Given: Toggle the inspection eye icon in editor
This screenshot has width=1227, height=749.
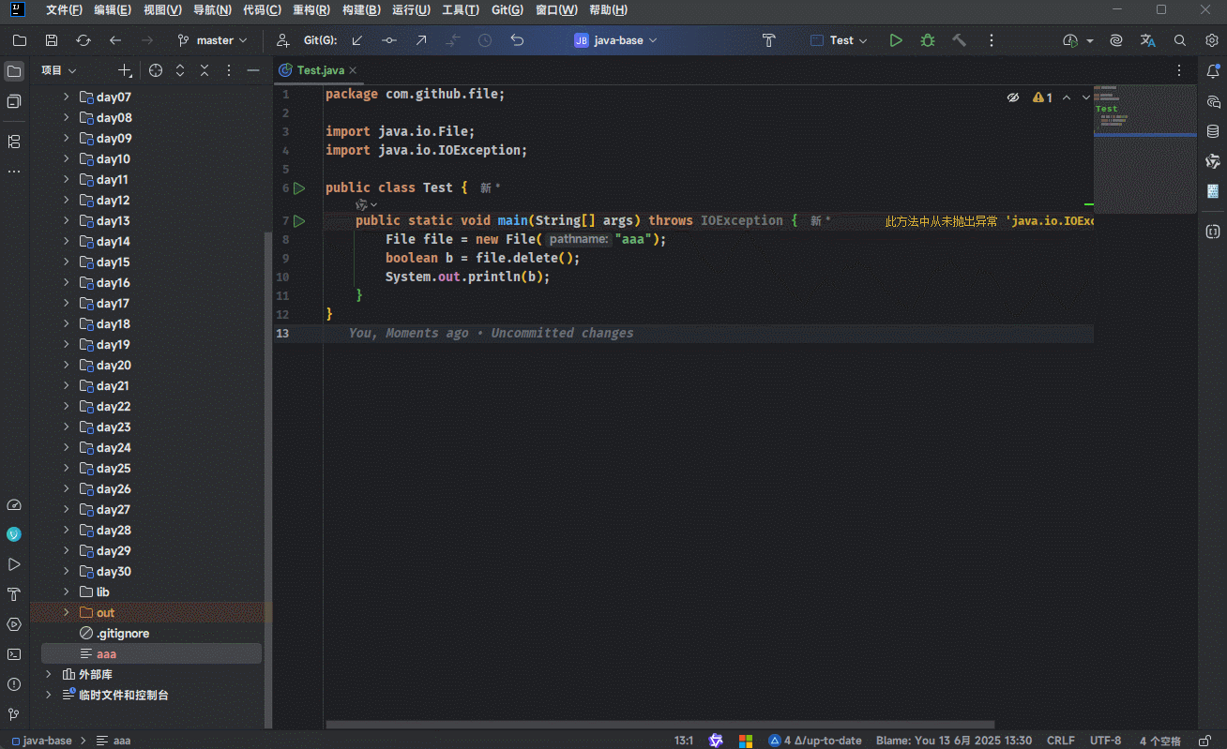Looking at the screenshot, I should click(x=1013, y=97).
